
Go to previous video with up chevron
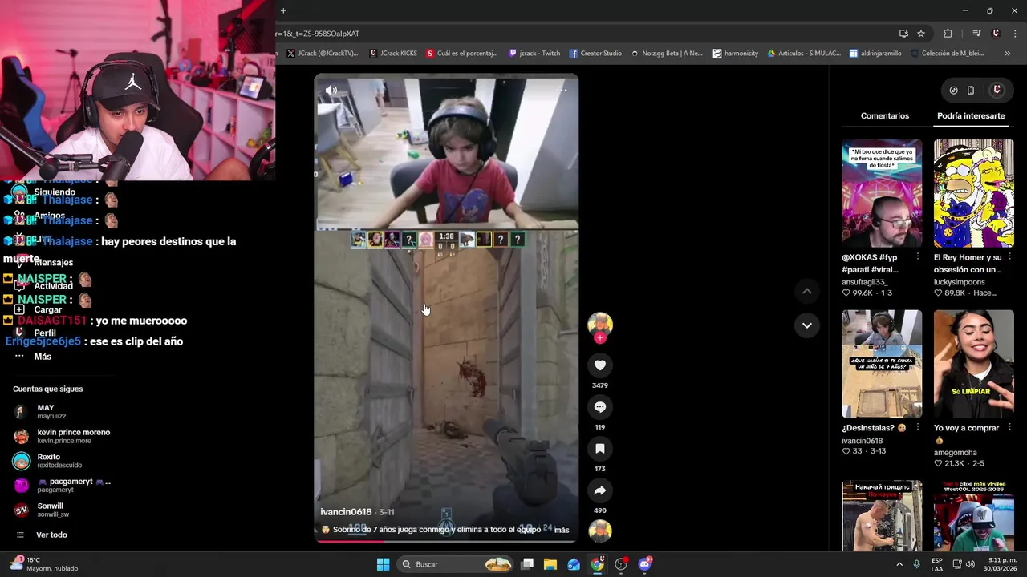pos(806,291)
